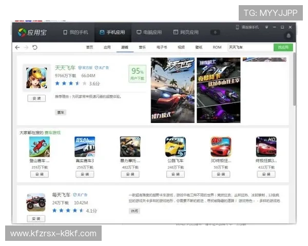This screenshot has width=308, height=246.
Task: Click the green search button
Action: coord(283,47)
